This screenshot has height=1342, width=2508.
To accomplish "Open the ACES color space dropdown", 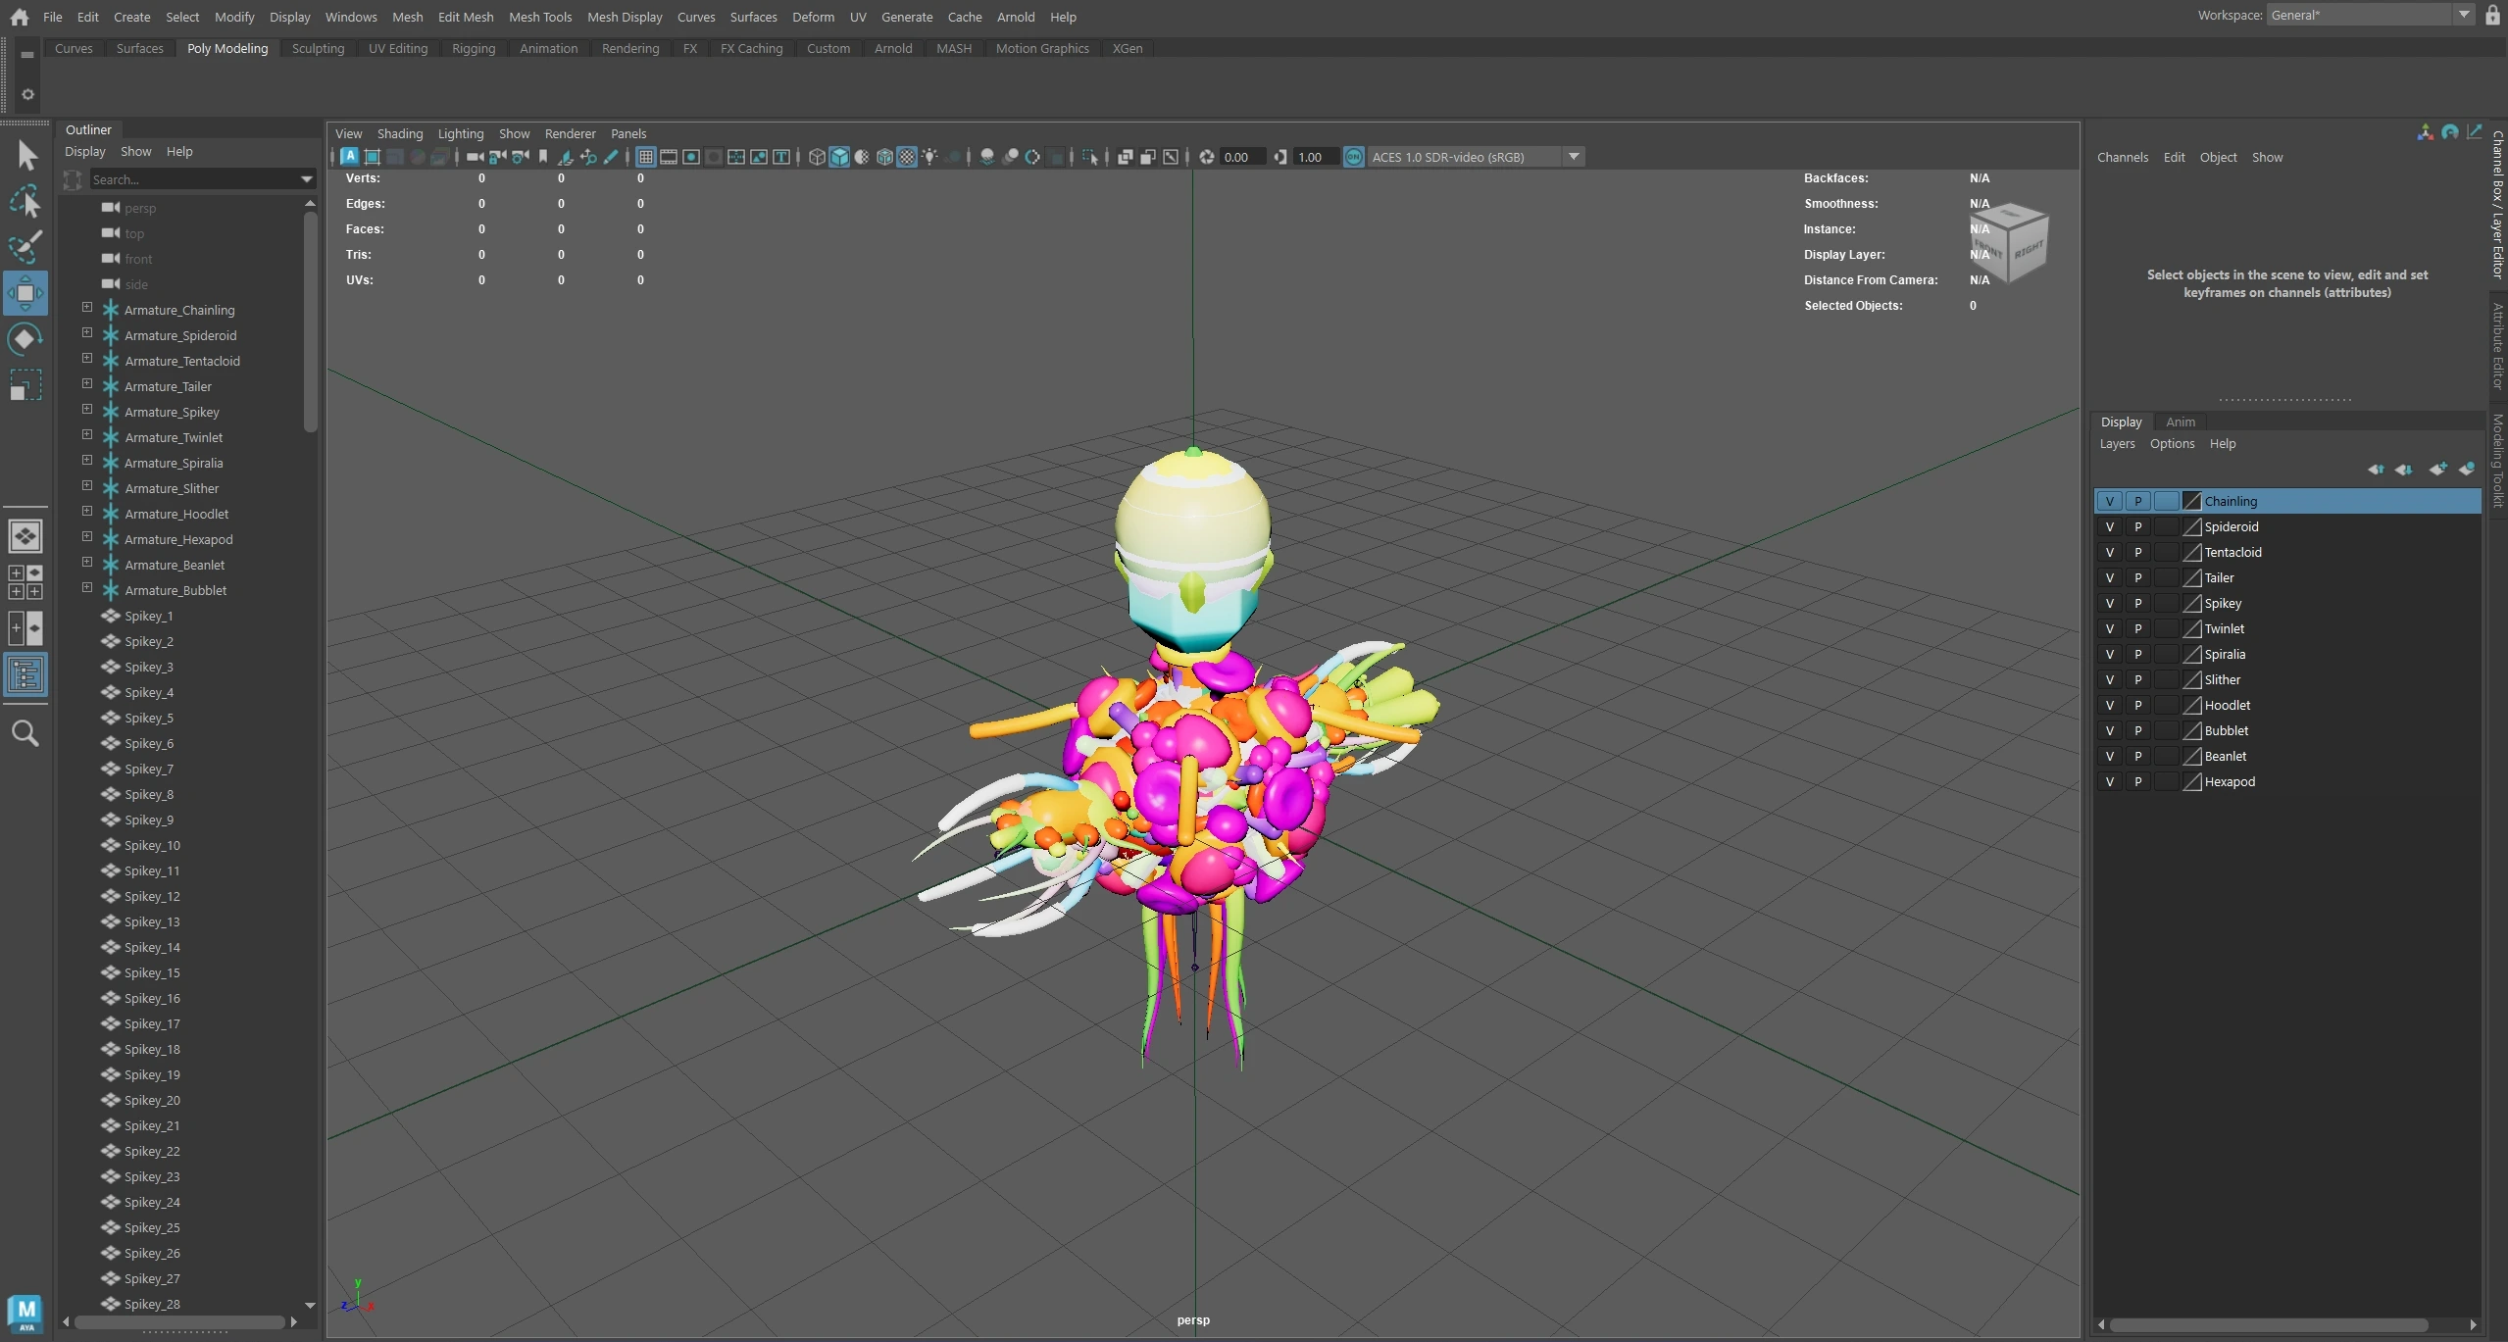I will tap(1574, 157).
